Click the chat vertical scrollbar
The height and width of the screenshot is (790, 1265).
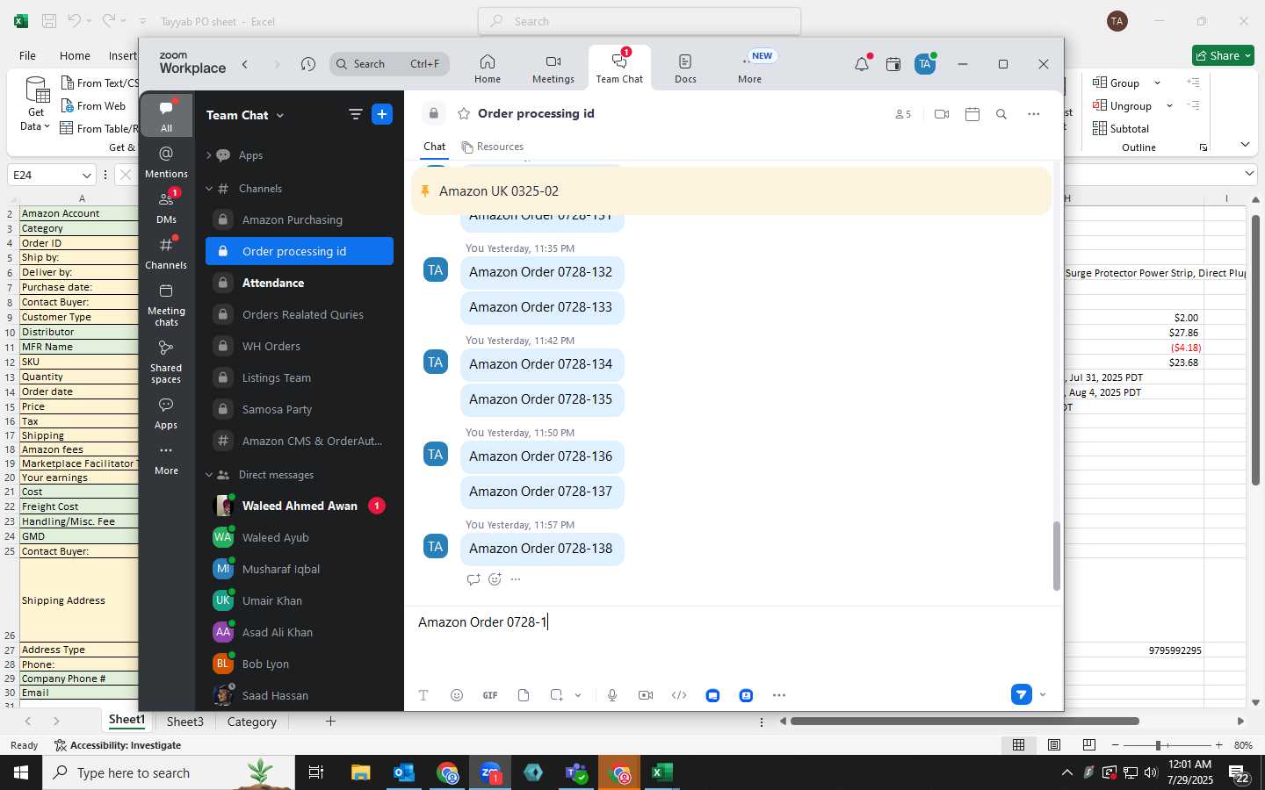pyautogui.click(x=1056, y=556)
